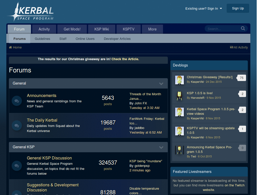Screen dimensions: 260x195
Task: Click comment count 2 for preview videos post
Action: [x=242, y=110]
